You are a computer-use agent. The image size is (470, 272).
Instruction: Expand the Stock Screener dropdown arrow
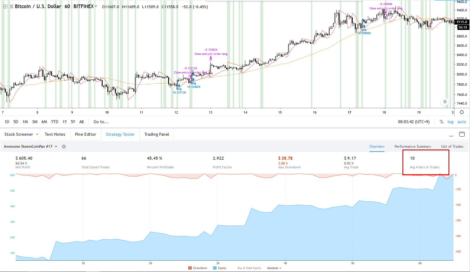click(x=37, y=134)
